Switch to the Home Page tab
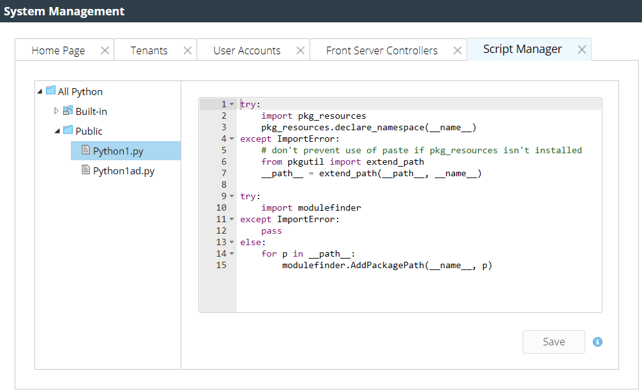642x392 pixels. (x=58, y=50)
